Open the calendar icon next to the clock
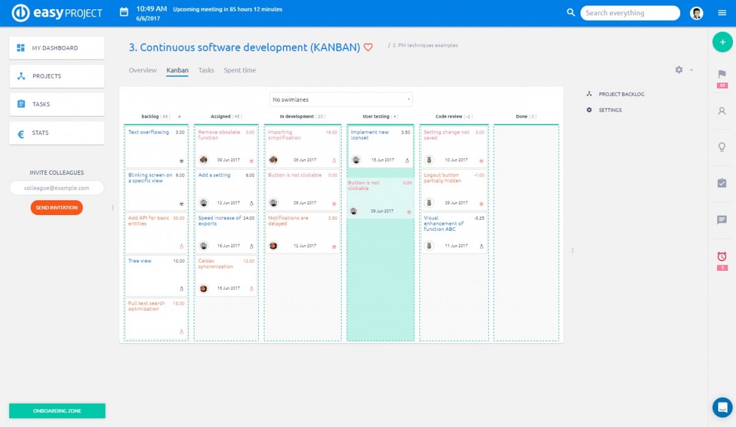This screenshot has width=736, height=427. coord(123,12)
